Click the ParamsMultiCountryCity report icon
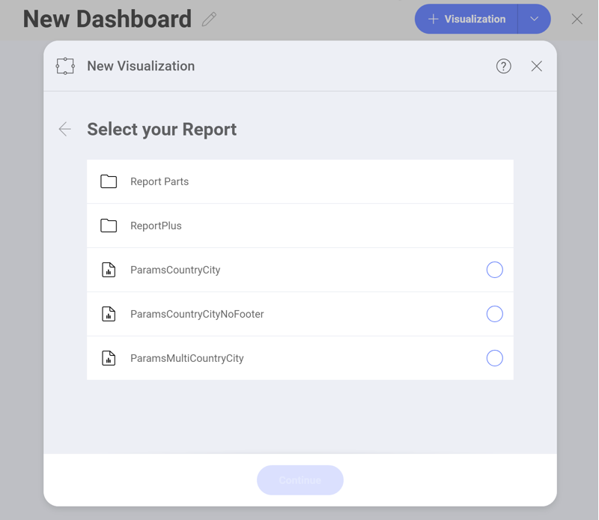Image resolution: width=599 pixels, height=520 pixels. click(x=109, y=357)
